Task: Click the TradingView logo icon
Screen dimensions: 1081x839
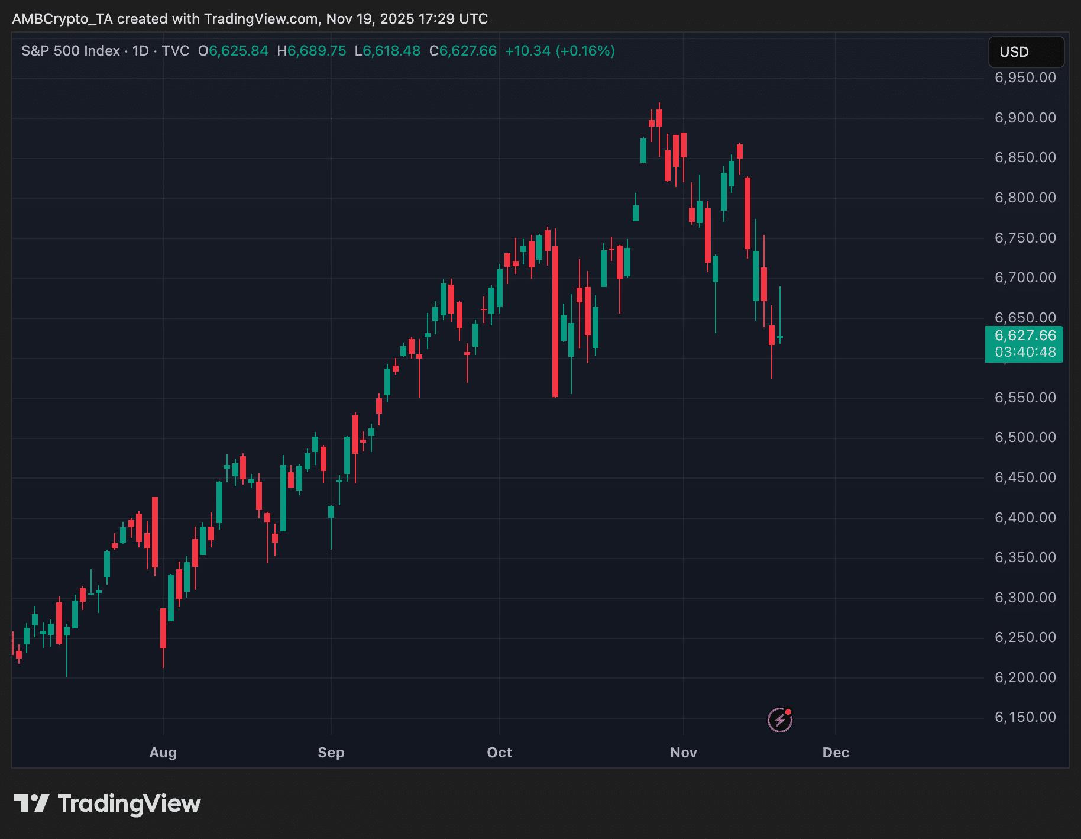Action: [x=31, y=803]
